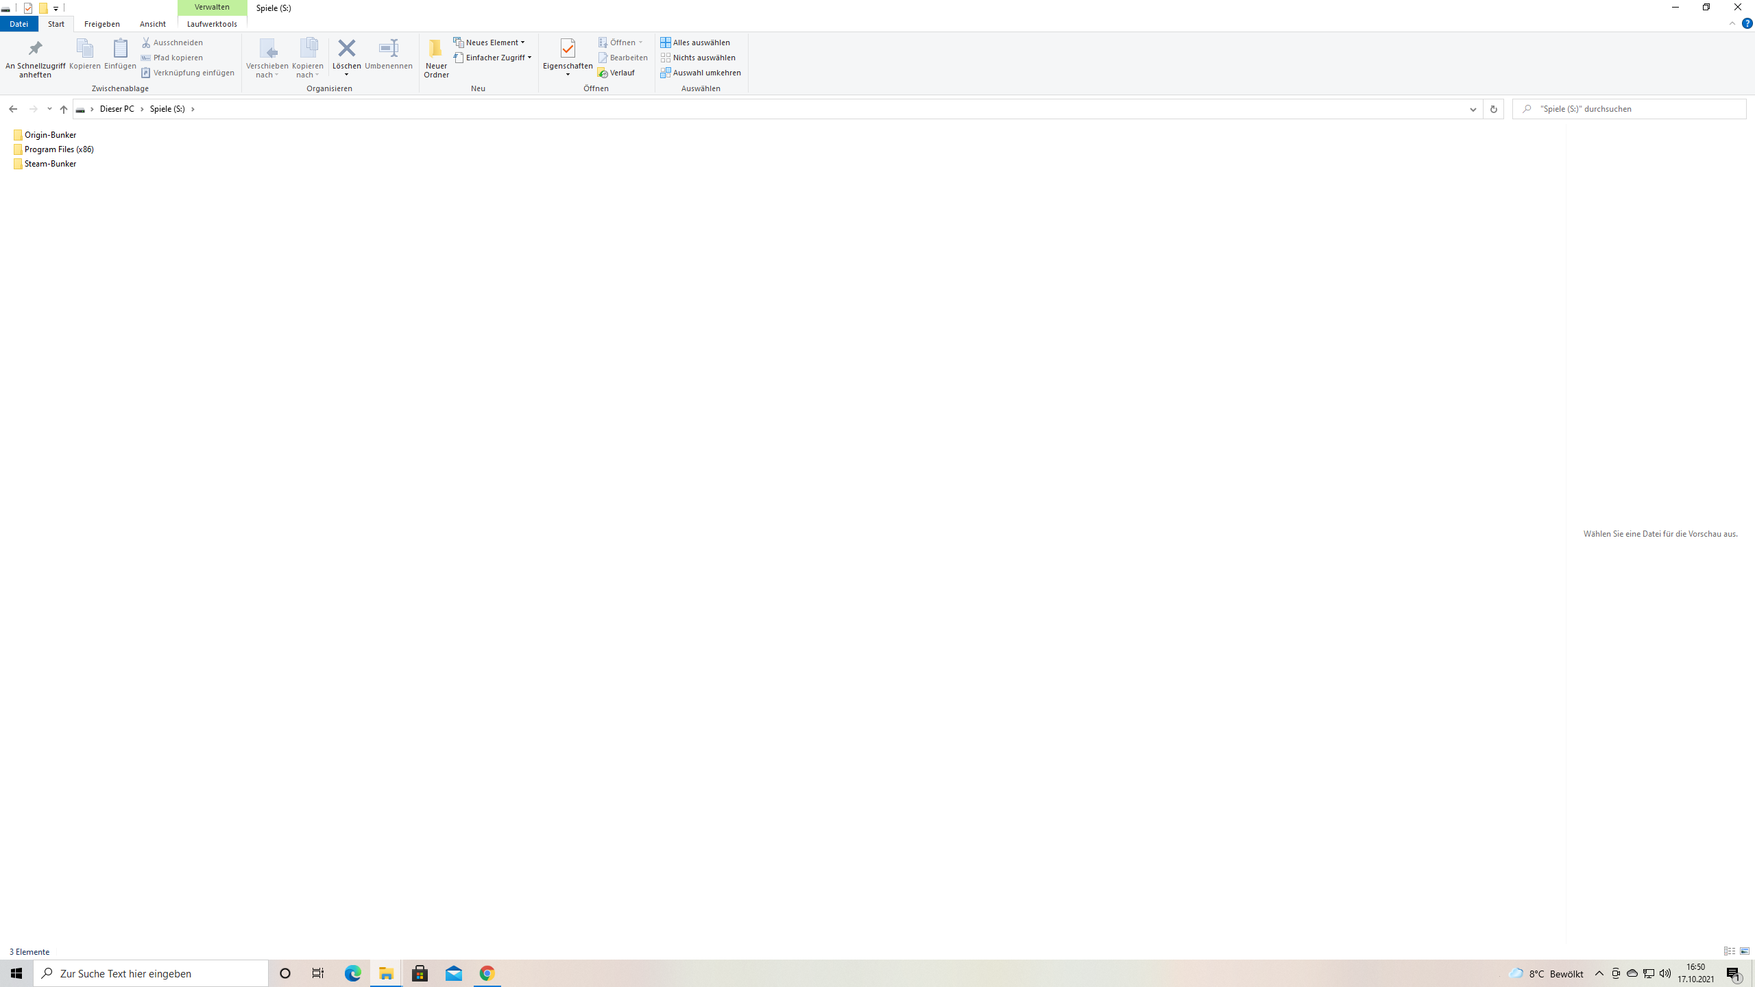Open the Eigenschaften properties icon
The height and width of the screenshot is (987, 1755).
click(567, 49)
